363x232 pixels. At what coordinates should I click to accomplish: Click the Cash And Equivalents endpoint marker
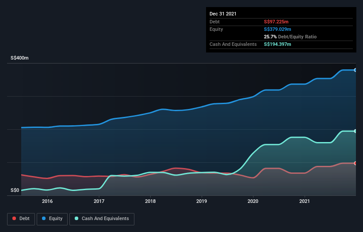[355, 131]
